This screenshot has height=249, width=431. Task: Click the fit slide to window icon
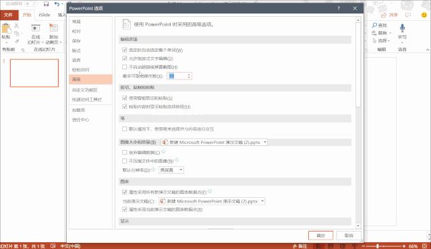(x=425, y=246)
